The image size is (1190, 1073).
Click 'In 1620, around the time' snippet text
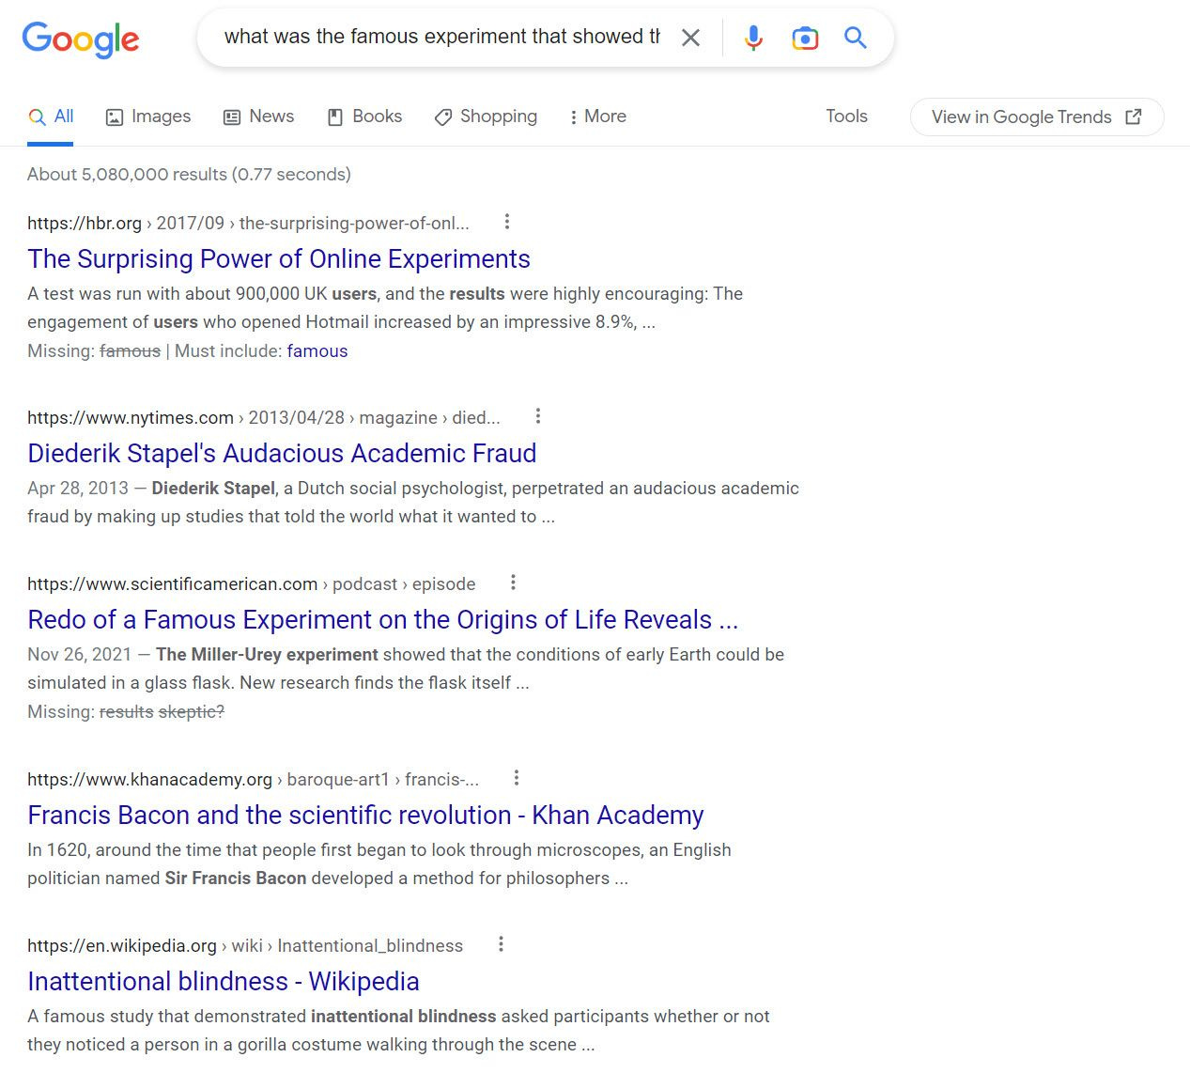coord(379,864)
